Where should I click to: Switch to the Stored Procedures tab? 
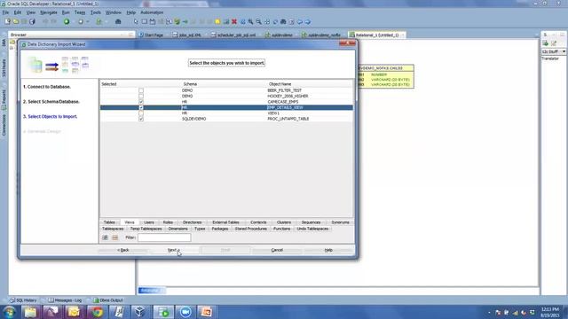(250, 229)
